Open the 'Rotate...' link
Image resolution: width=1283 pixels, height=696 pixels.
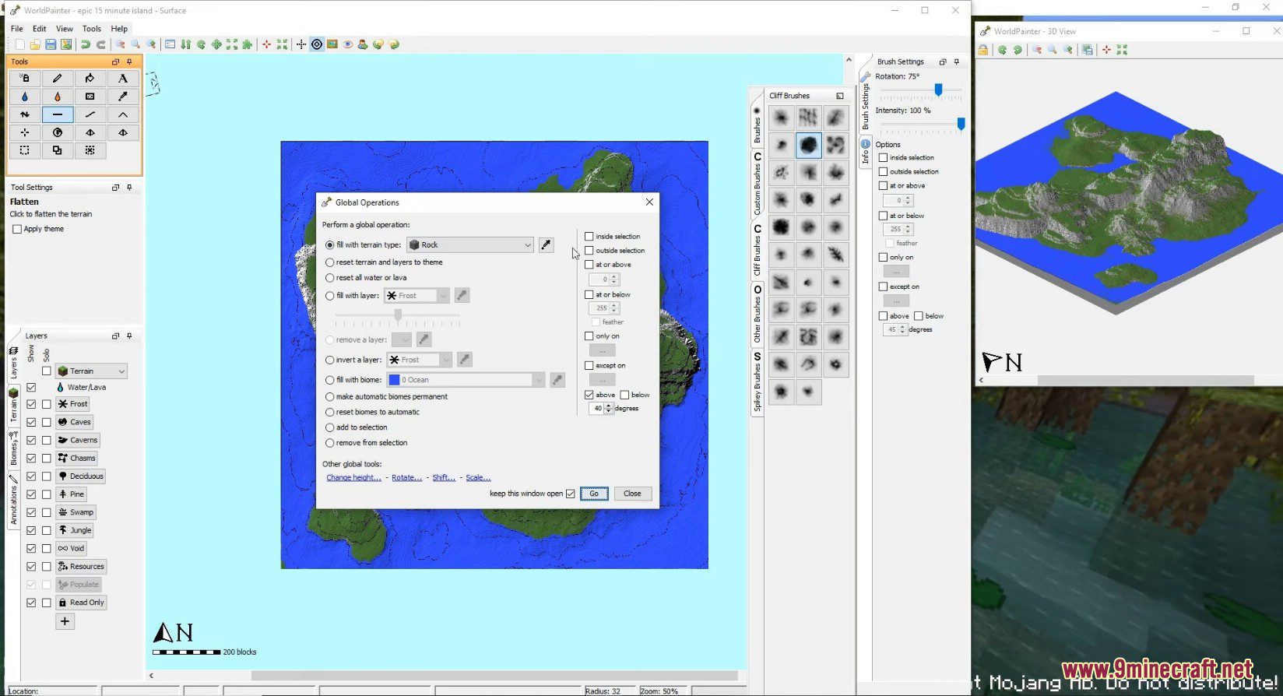pos(407,478)
